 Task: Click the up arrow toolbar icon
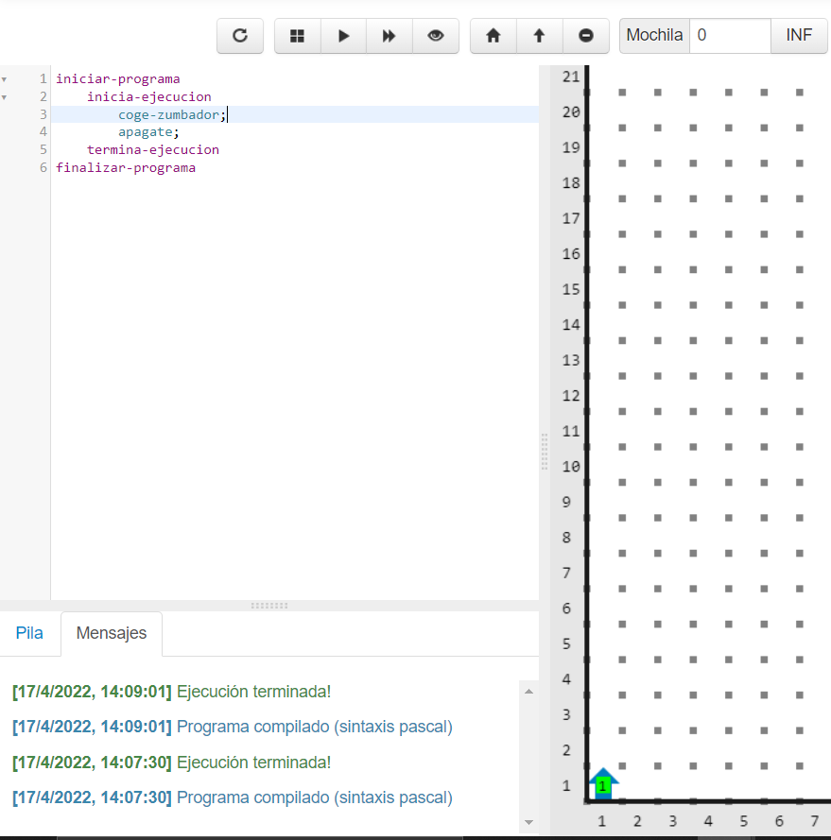(x=539, y=36)
